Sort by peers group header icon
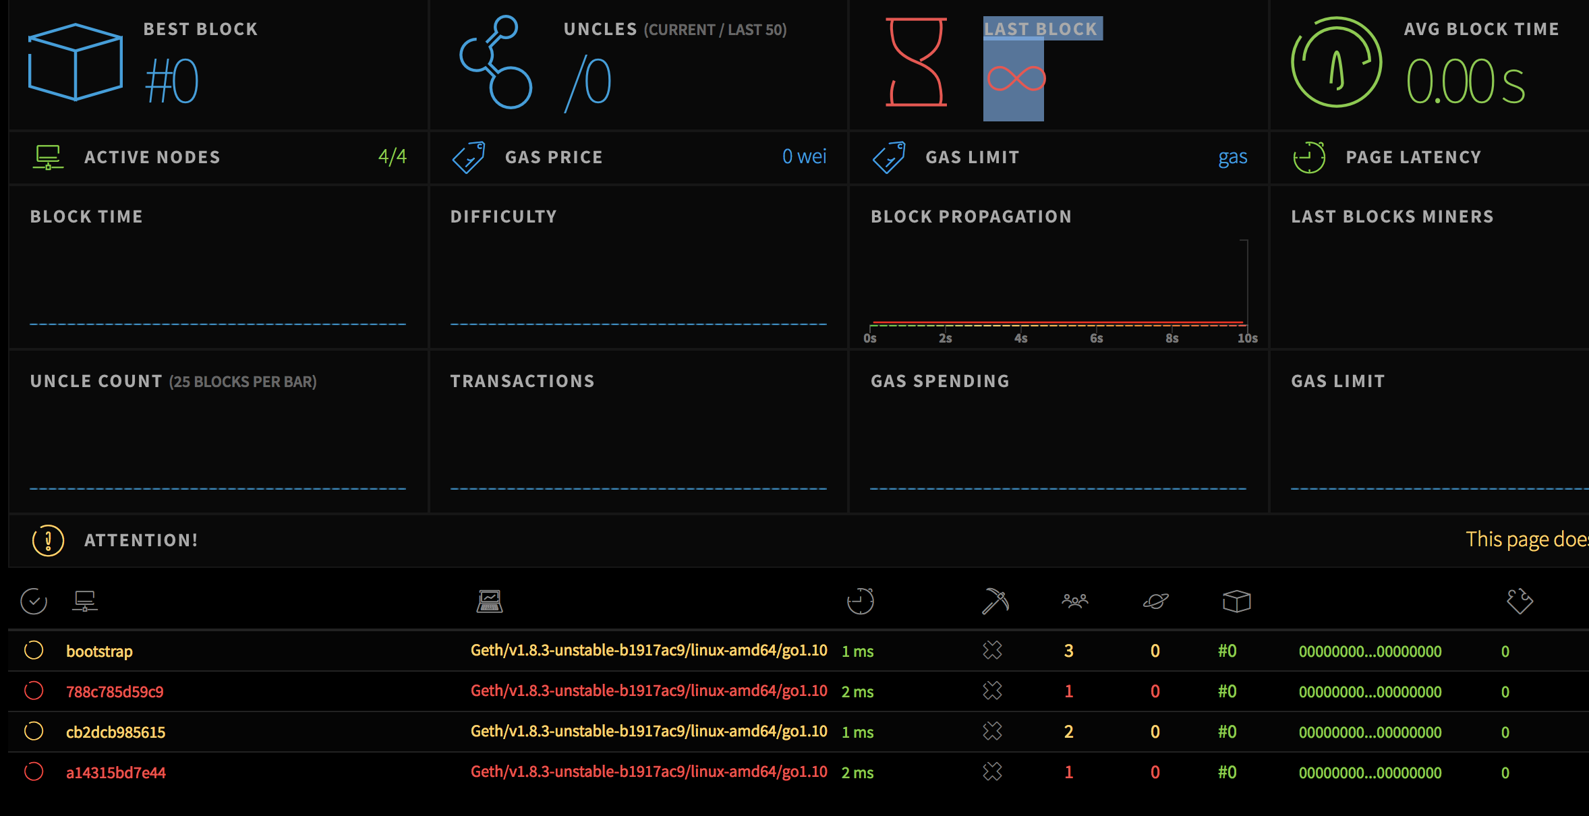This screenshot has width=1589, height=816. pyautogui.click(x=1075, y=600)
